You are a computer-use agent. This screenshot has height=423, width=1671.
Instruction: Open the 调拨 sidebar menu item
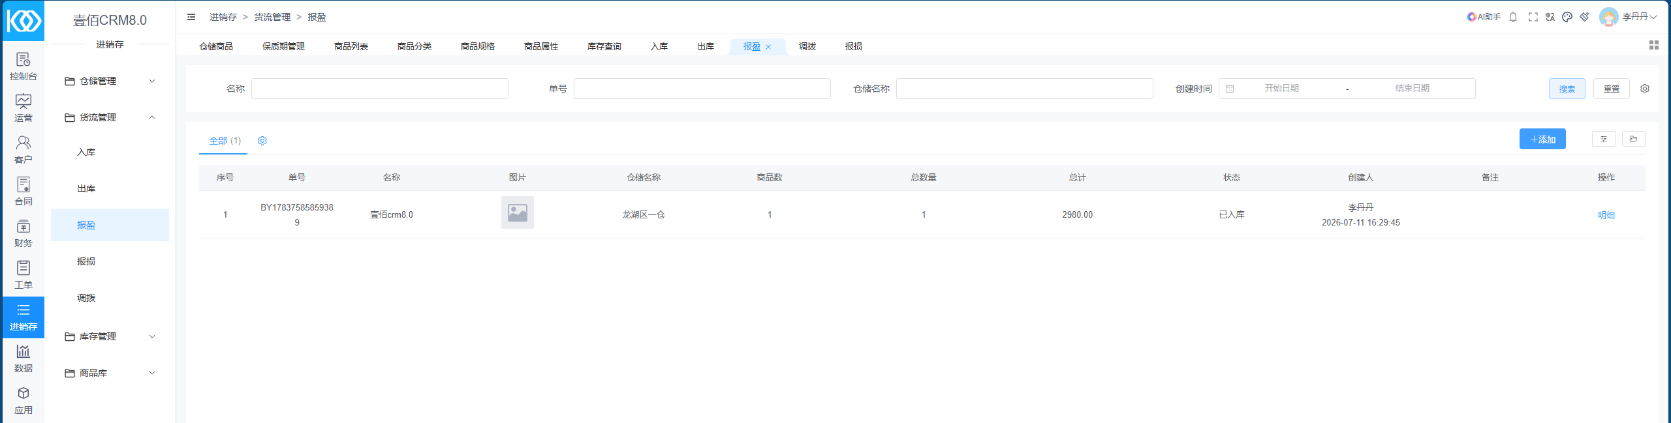coord(110,298)
